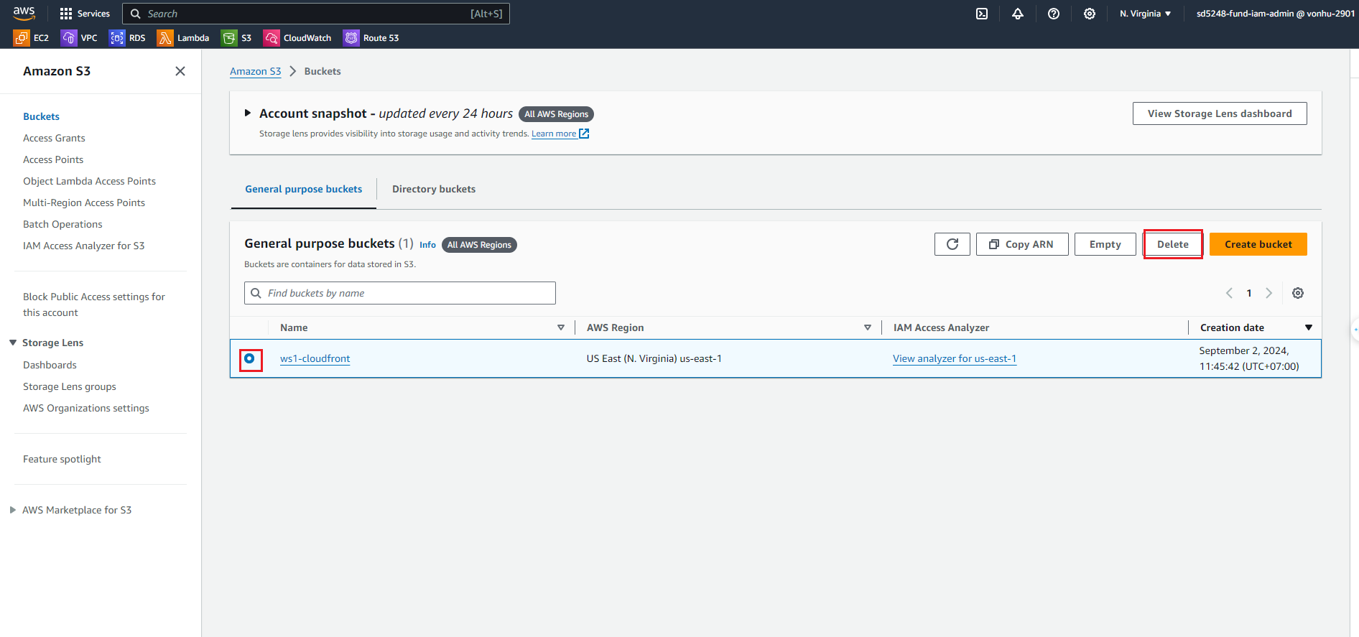The image size is (1359, 637).
Task: Switch to General purpose buckets tab
Action: [x=304, y=189]
